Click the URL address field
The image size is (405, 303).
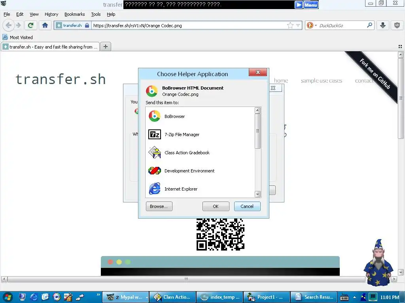(189, 26)
